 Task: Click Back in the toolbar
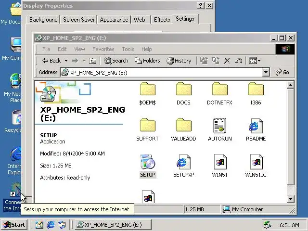pos(51,61)
